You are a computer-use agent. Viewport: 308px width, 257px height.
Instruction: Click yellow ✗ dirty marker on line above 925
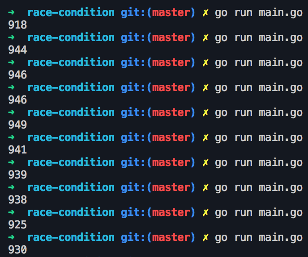click(205, 212)
